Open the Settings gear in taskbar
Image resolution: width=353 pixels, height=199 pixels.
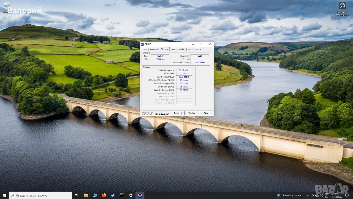click(131, 195)
